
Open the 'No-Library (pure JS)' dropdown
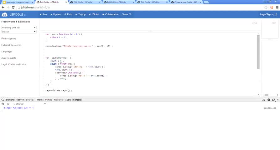pos(19,27)
